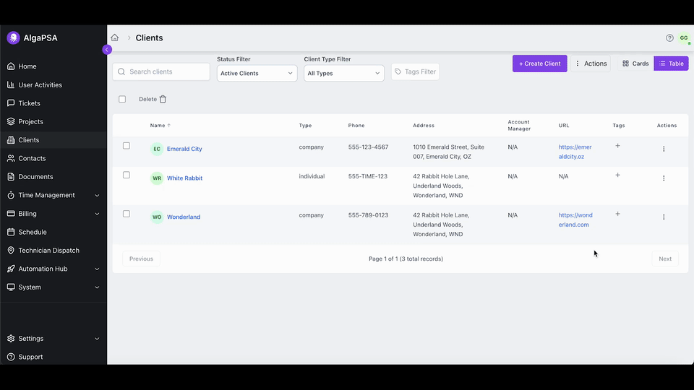Add a tag to the Wonderland row
This screenshot has width=694, height=390.
617,214
